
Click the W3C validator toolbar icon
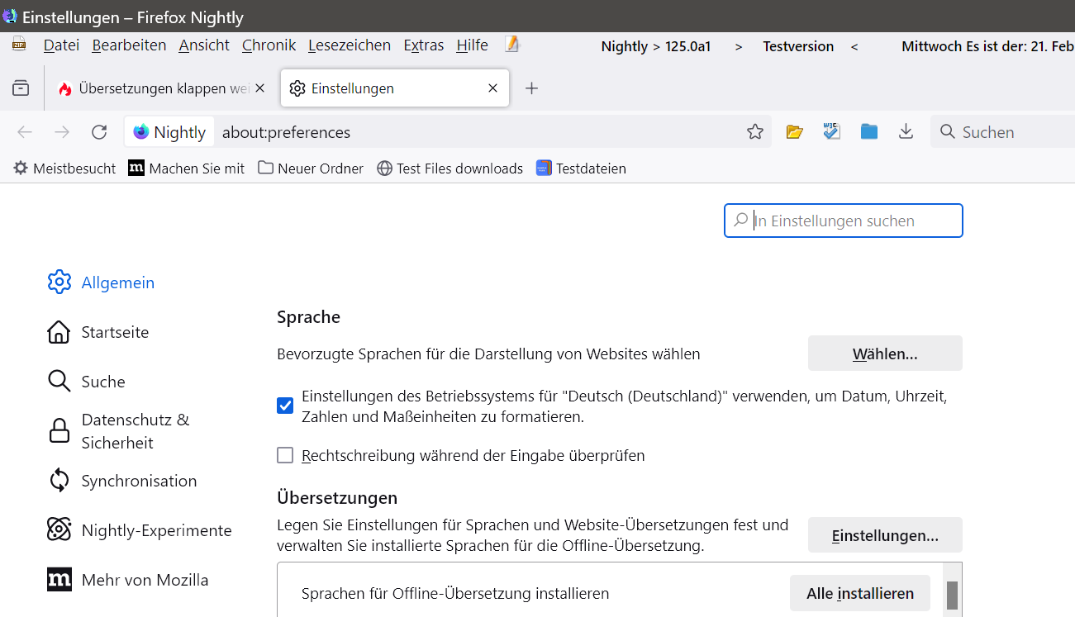click(x=831, y=132)
